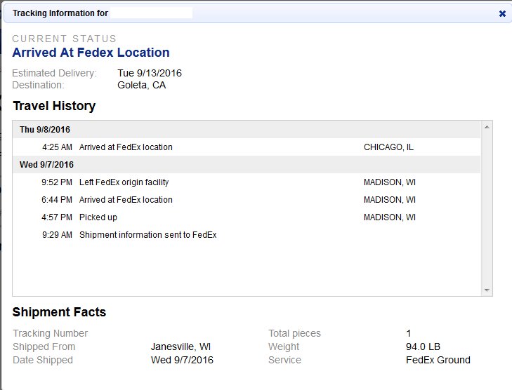This screenshot has width=512, height=390.
Task: Click the 4:25 AM time entry
Action: tap(57, 147)
